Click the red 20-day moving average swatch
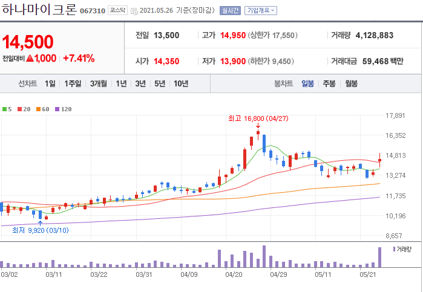 tap(19, 109)
